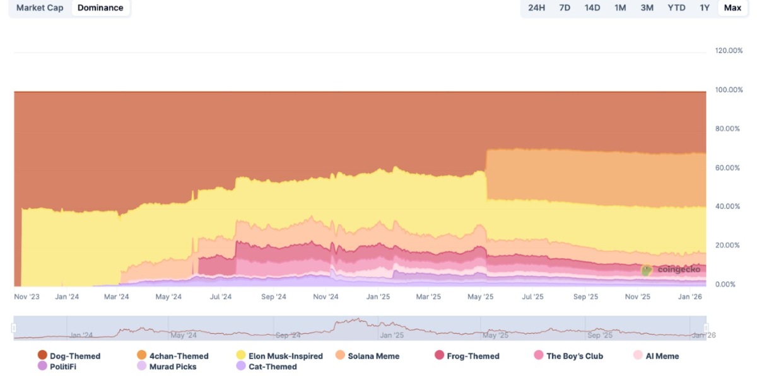Select the 1Y time range
The width and height of the screenshot is (757, 376).
705,8
